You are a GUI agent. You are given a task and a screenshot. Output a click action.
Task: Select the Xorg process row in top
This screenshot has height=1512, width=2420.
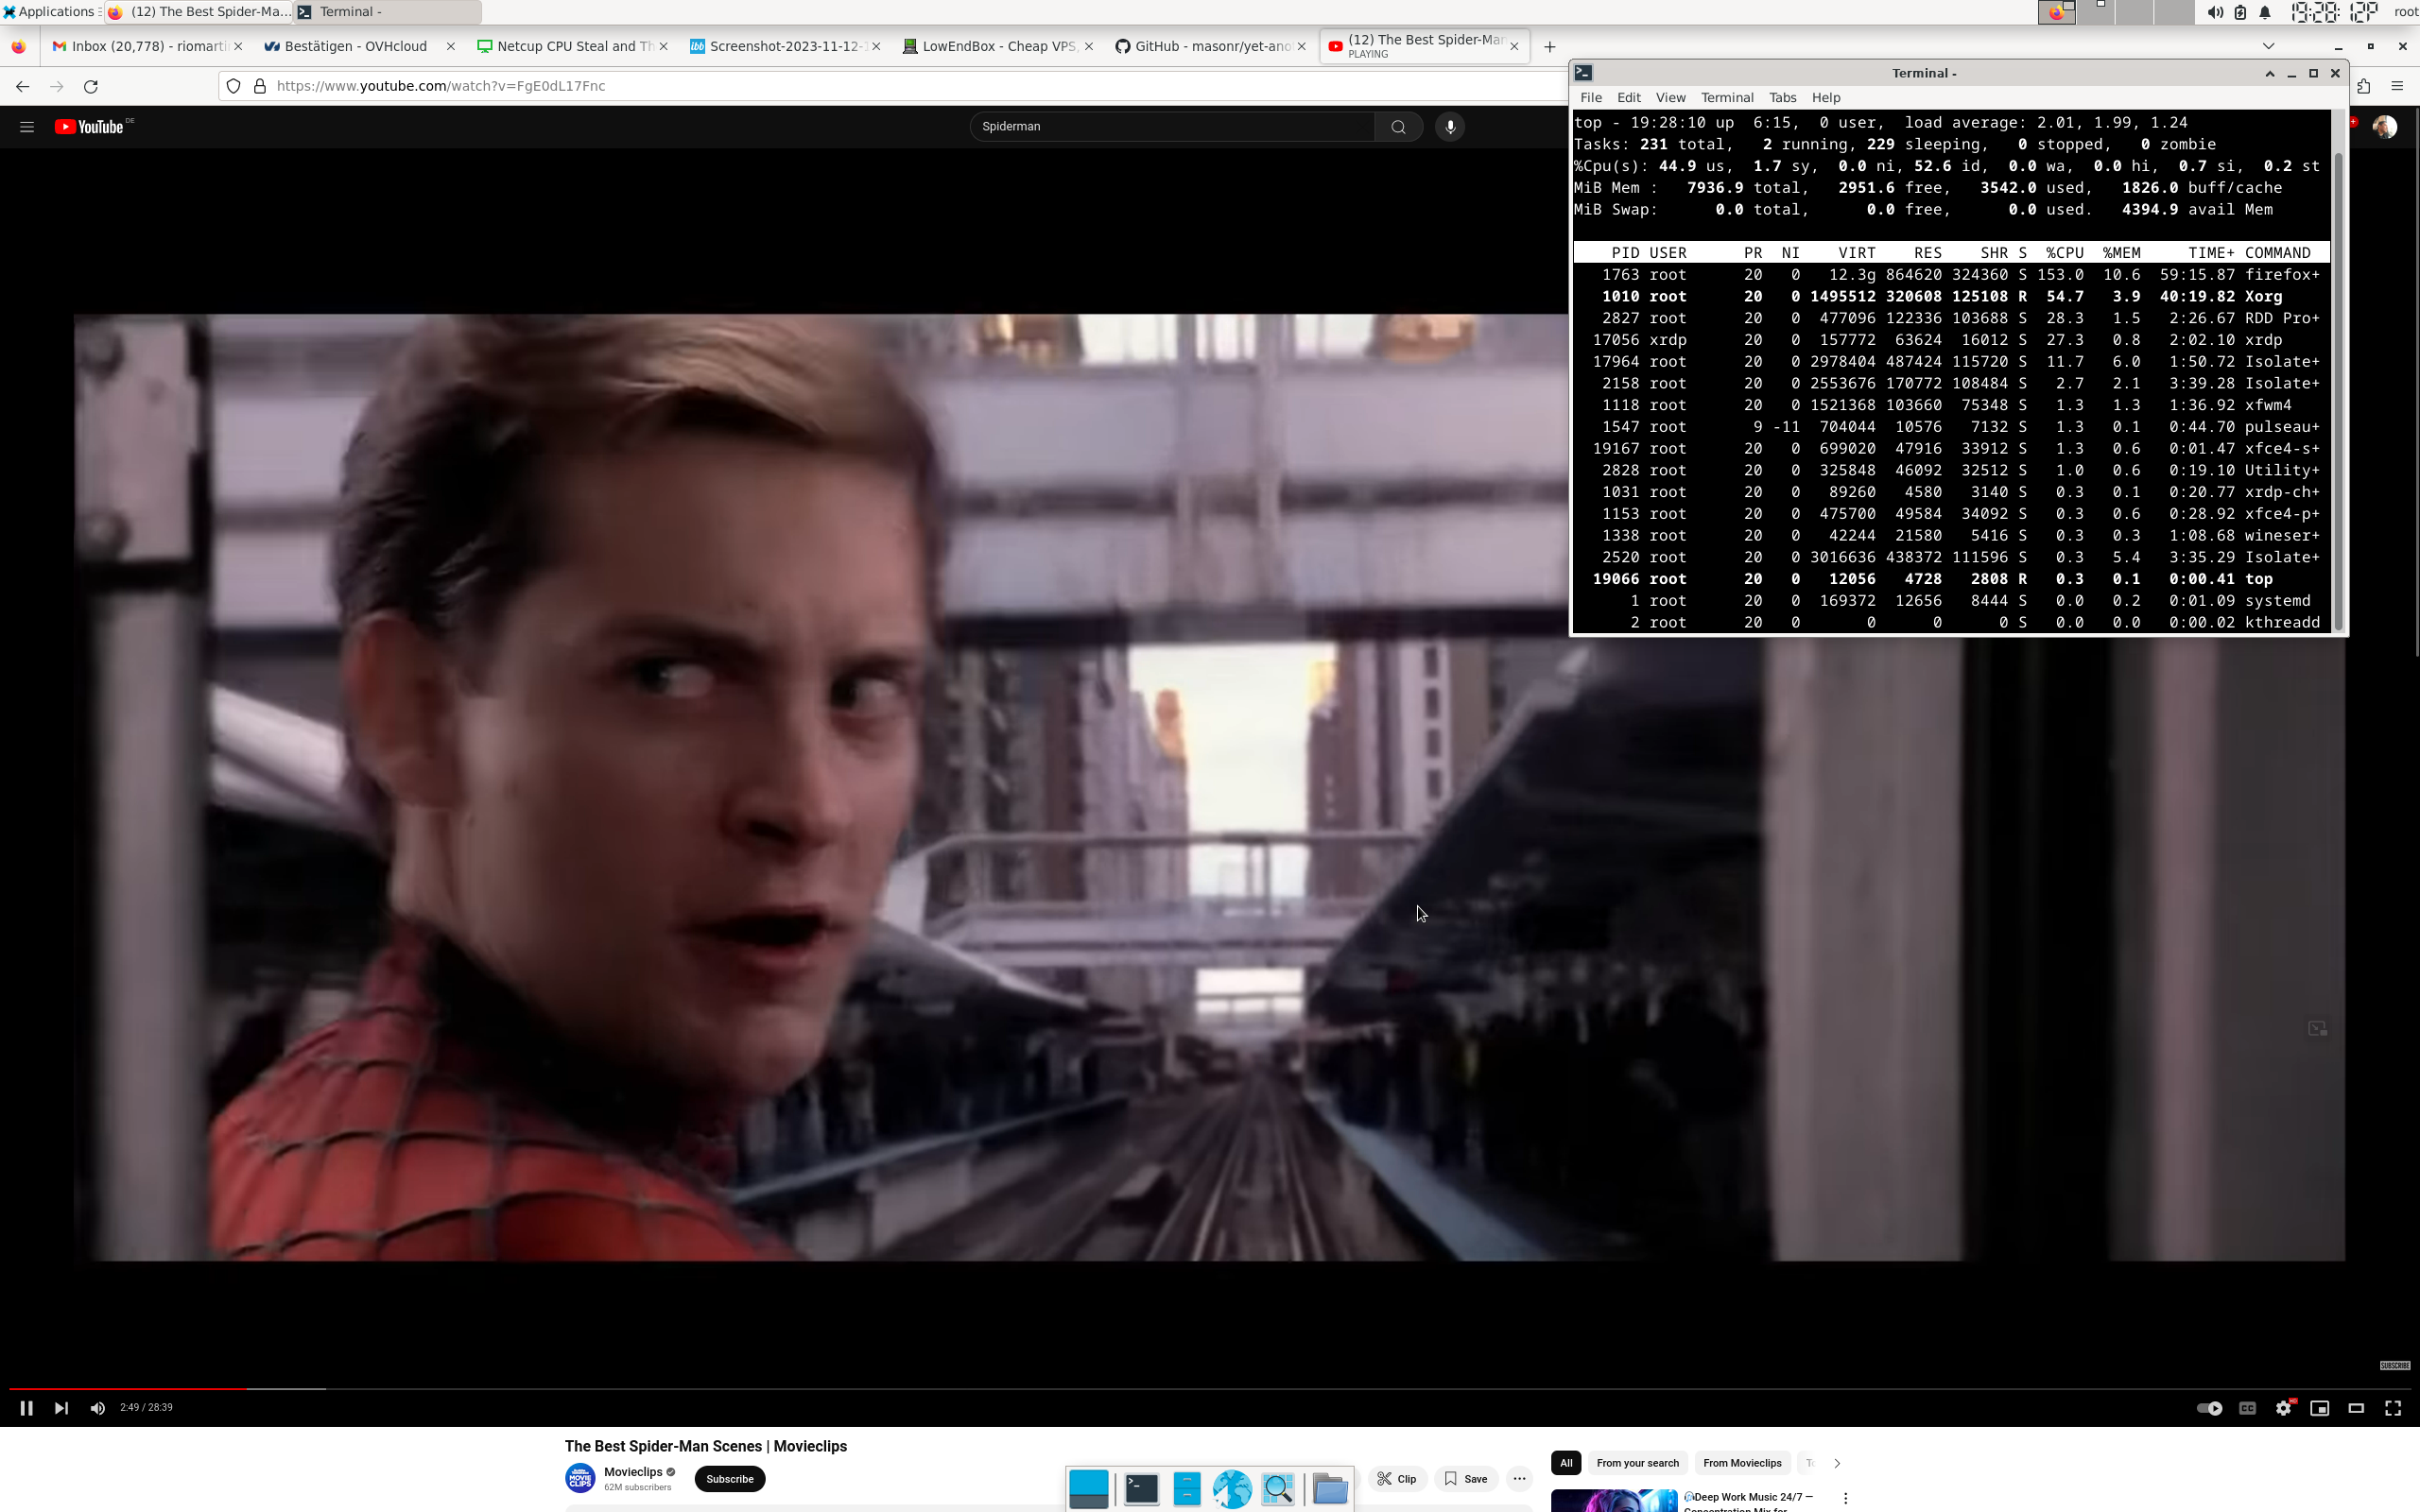1951,297
